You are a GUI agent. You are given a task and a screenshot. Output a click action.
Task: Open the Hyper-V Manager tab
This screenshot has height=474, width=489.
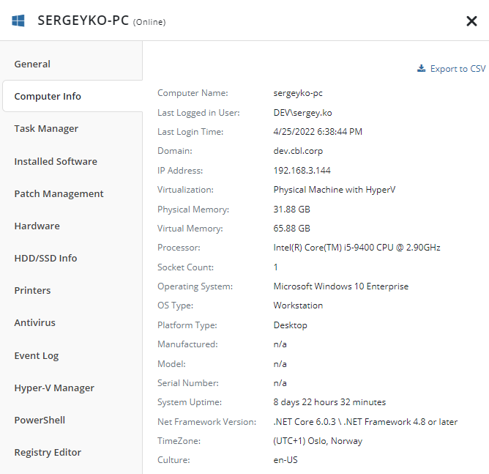coord(72,388)
